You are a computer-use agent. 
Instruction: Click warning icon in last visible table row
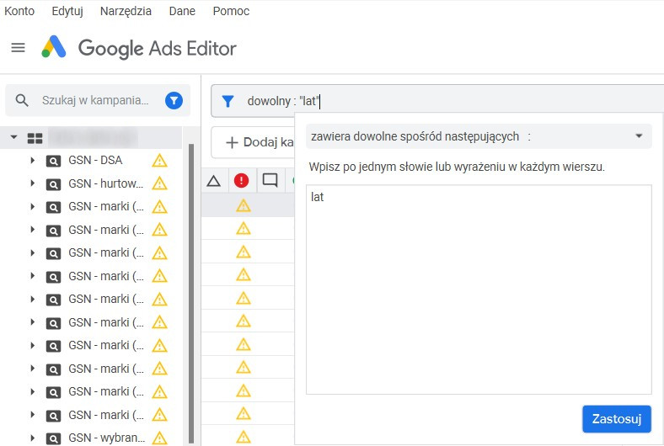pos(244,436)
